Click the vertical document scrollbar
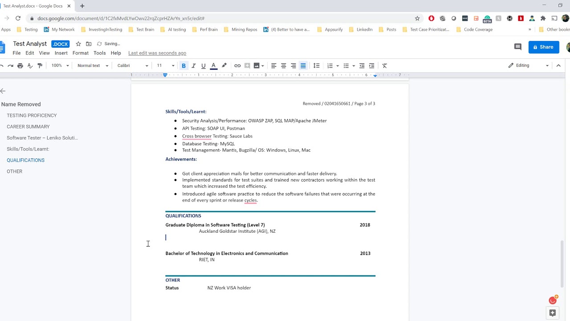 pyautogui.click(x=562, y=264)
